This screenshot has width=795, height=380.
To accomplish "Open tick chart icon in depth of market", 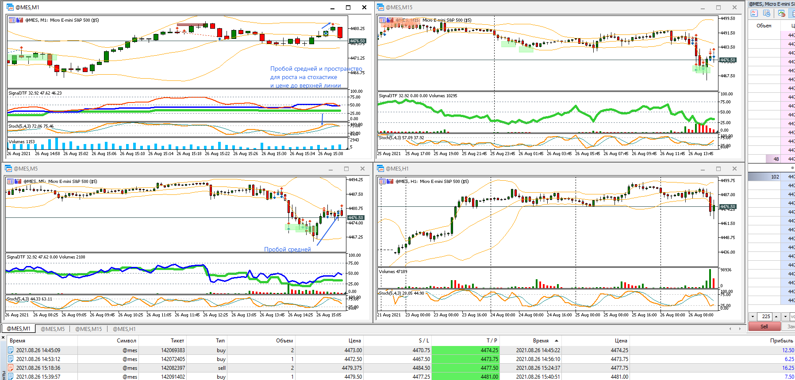I will [x=754, y=13].
